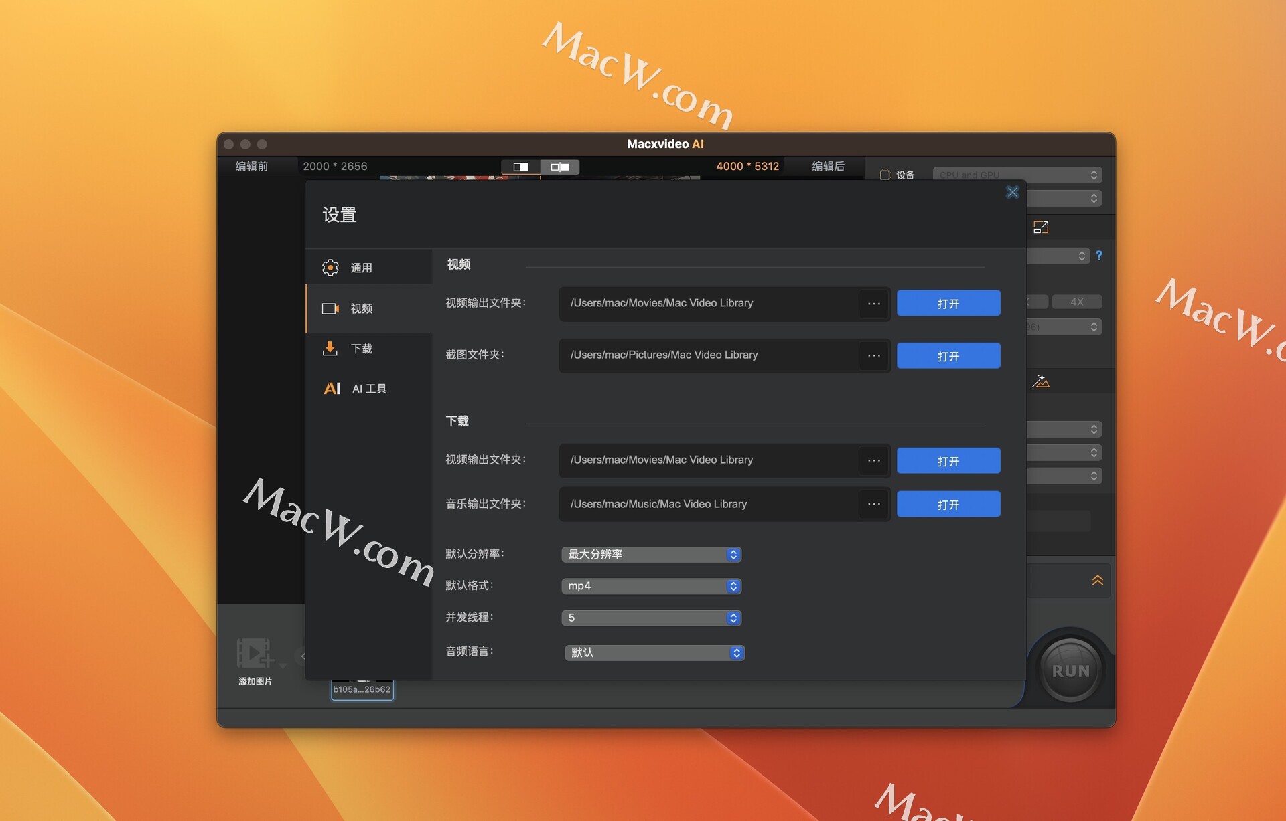This screenshot has width=1286, height=821.
Task: Open the 默认分辨率 dropdown
Action: point(651,555)
